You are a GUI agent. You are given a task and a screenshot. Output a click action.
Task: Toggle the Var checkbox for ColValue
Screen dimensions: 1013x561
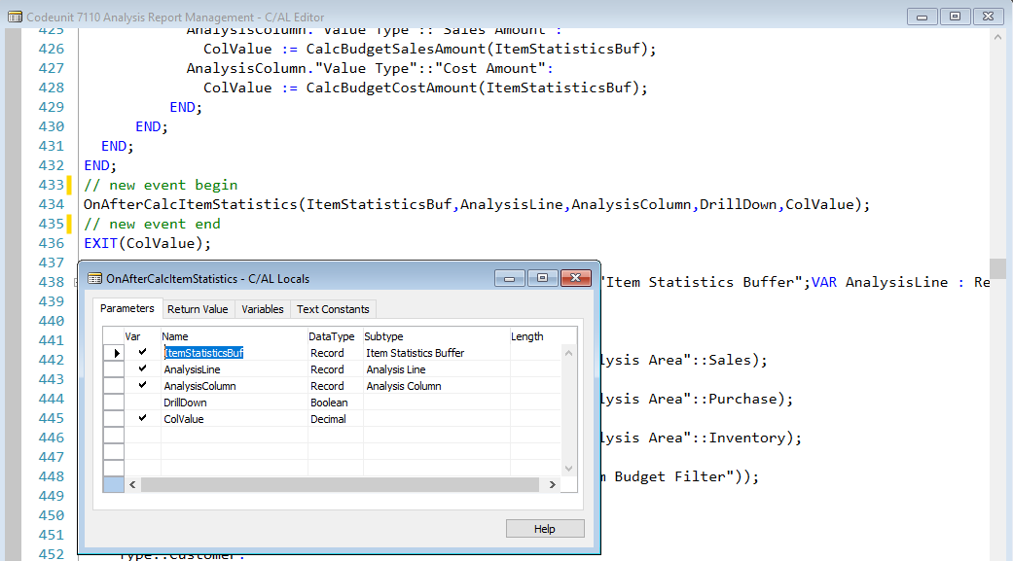[143, 418]
